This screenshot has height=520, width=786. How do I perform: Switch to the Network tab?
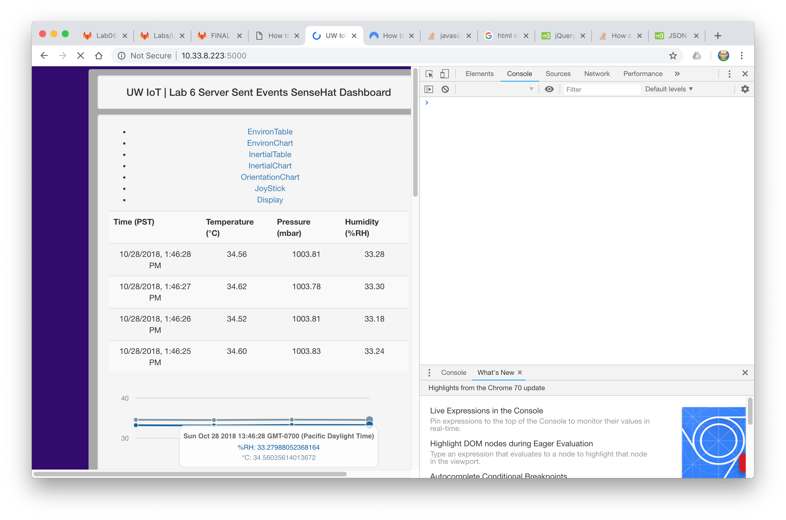click(596, 74)
